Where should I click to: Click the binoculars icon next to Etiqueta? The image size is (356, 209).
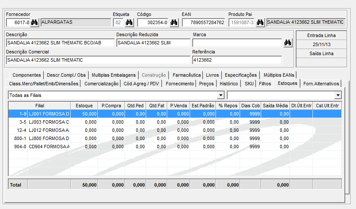129,22
